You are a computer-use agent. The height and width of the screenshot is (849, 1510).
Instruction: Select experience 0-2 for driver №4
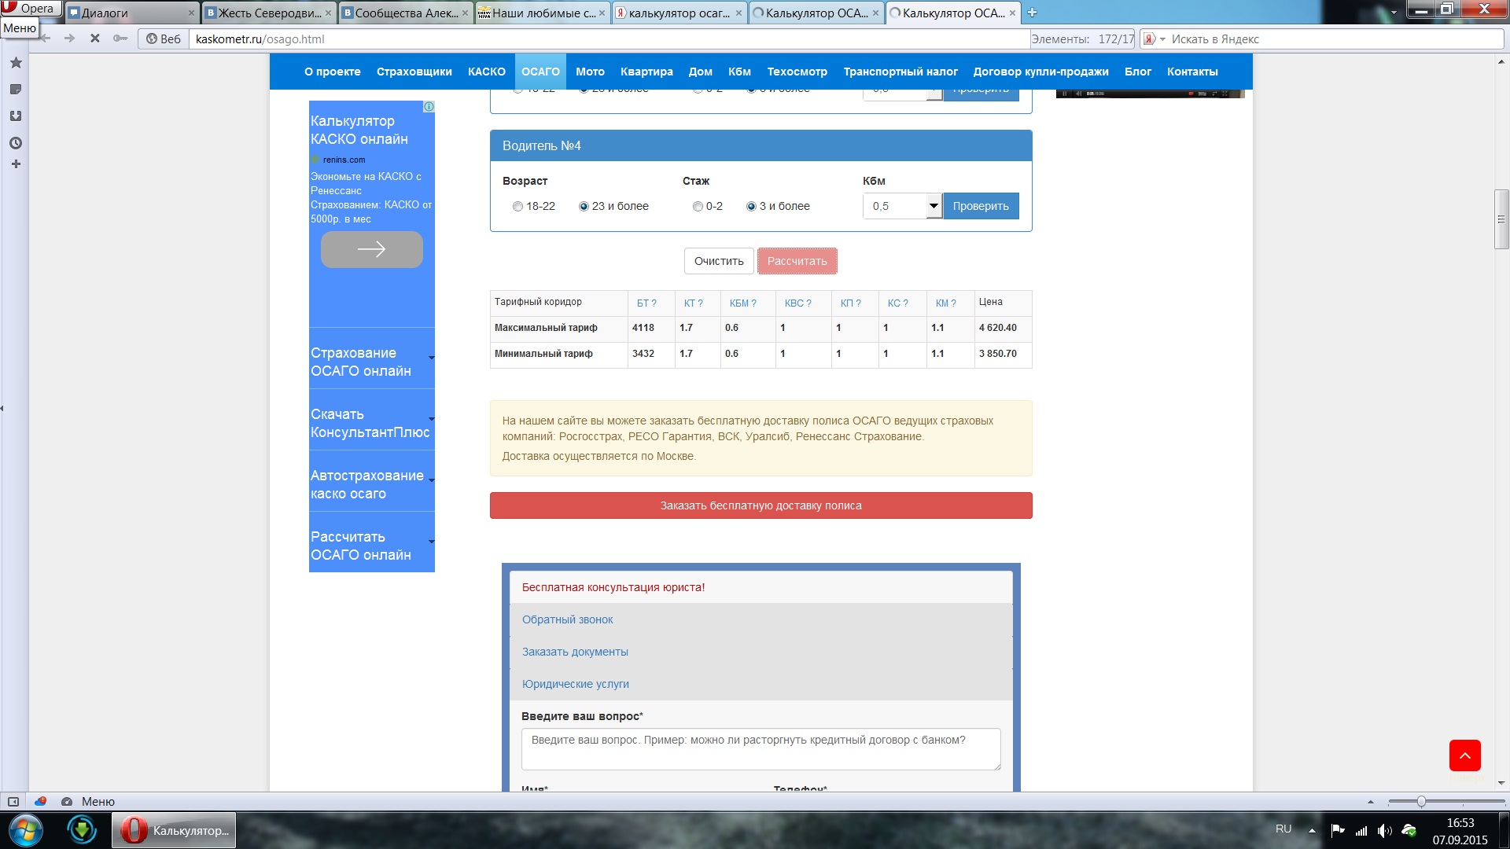[698, 207]
